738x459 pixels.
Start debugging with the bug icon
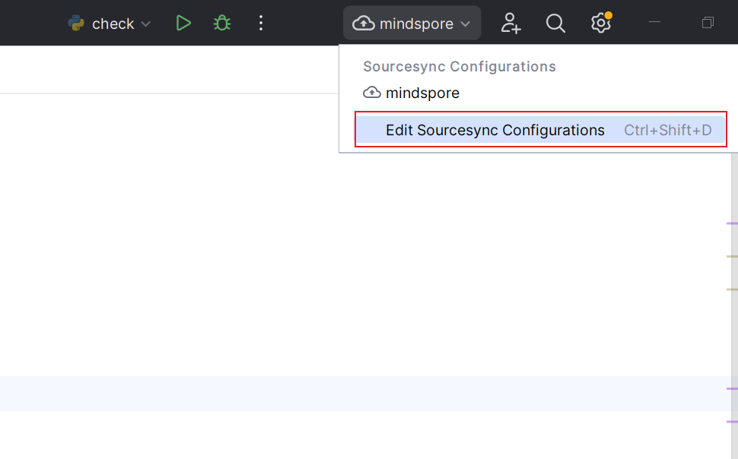pyautogui.click(x=221, y=23)
